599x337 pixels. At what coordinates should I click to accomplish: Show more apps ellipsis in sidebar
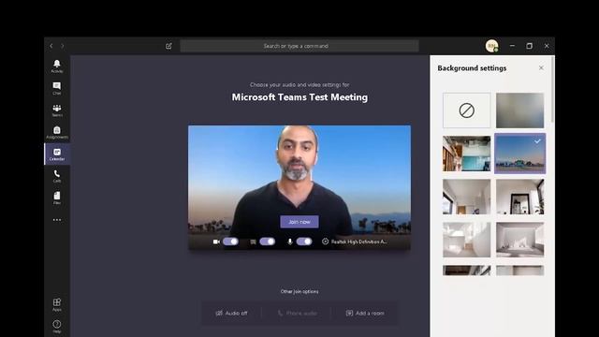pyautogui.click(x=57, y=220)
